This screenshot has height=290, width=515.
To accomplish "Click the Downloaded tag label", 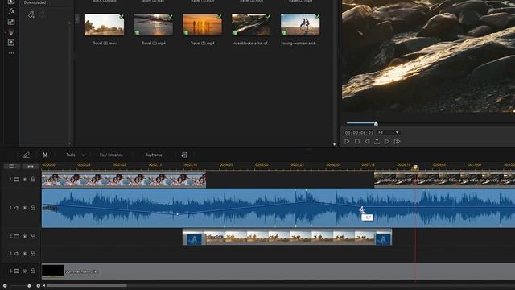I will [x=35, y=2].
